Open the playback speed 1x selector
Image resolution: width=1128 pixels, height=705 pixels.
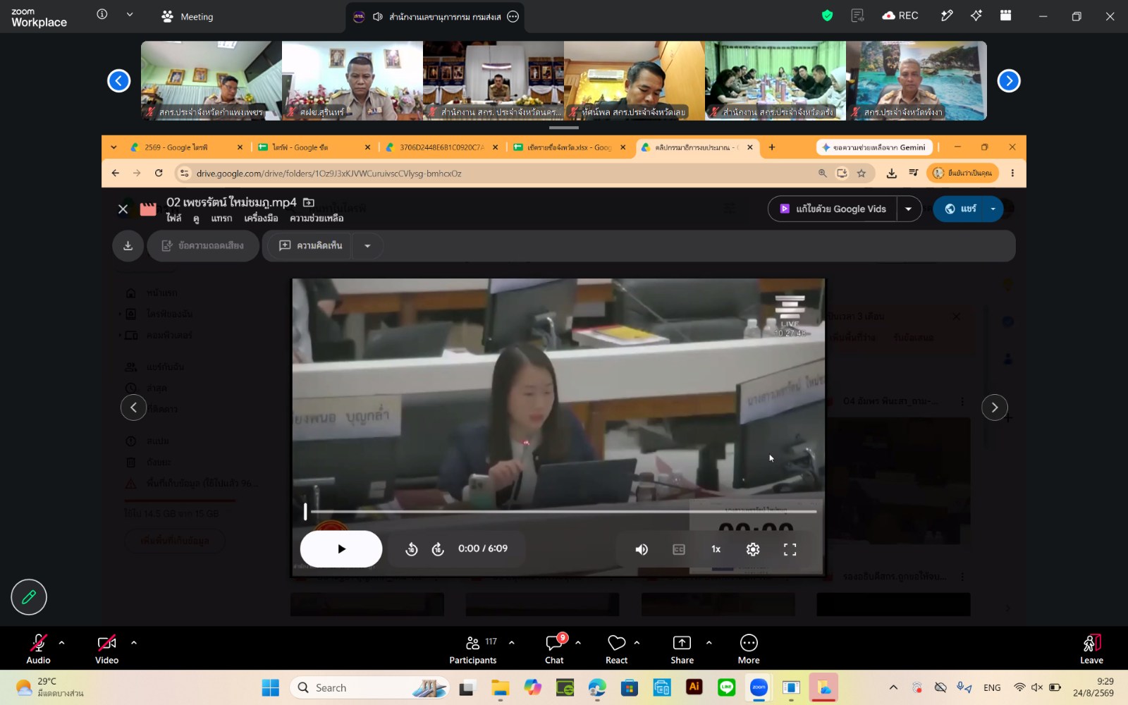pyautogui.click(x=716, y=549)
